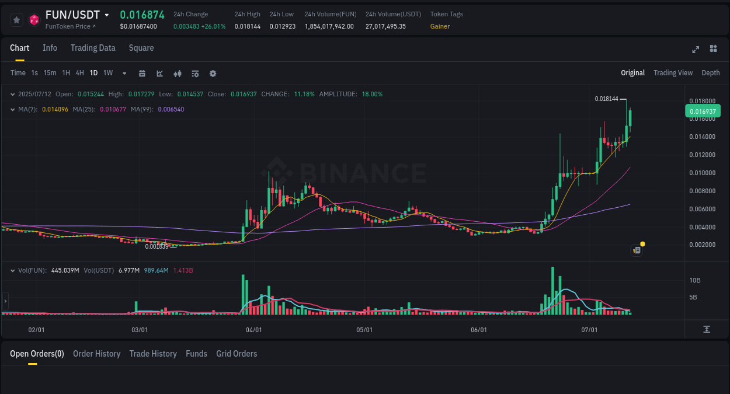Open the chart settings gear icon
730x394 pixels.
coord(212,73)
